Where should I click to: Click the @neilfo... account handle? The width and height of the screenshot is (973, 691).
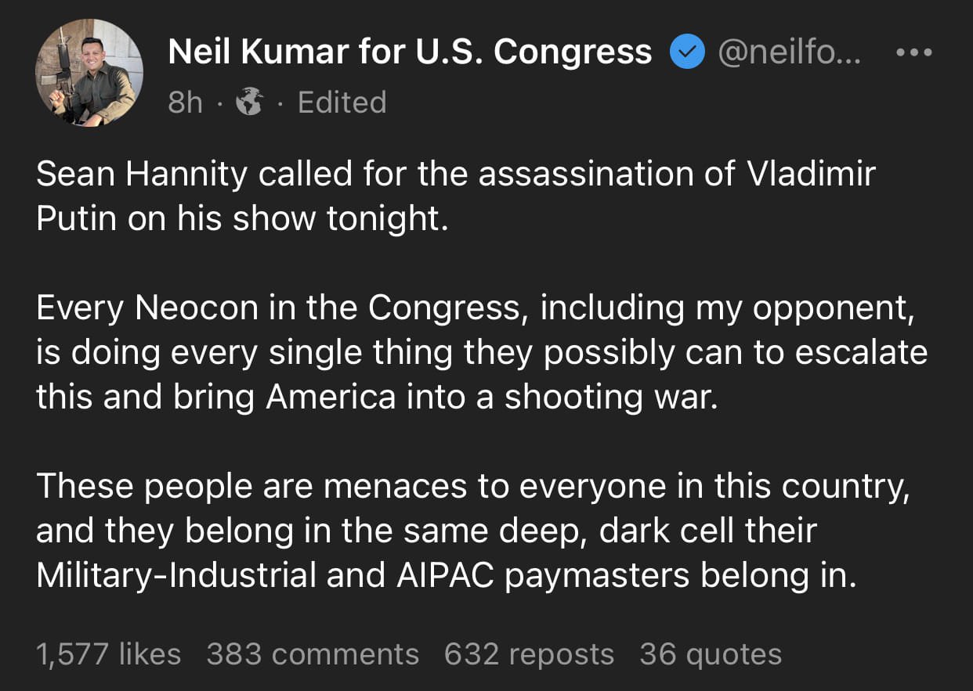tap(789, 52)
